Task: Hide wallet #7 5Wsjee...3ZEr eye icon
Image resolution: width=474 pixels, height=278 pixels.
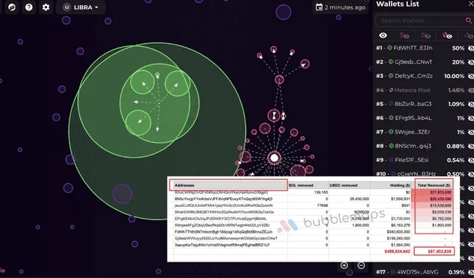Action: (471, 132)
